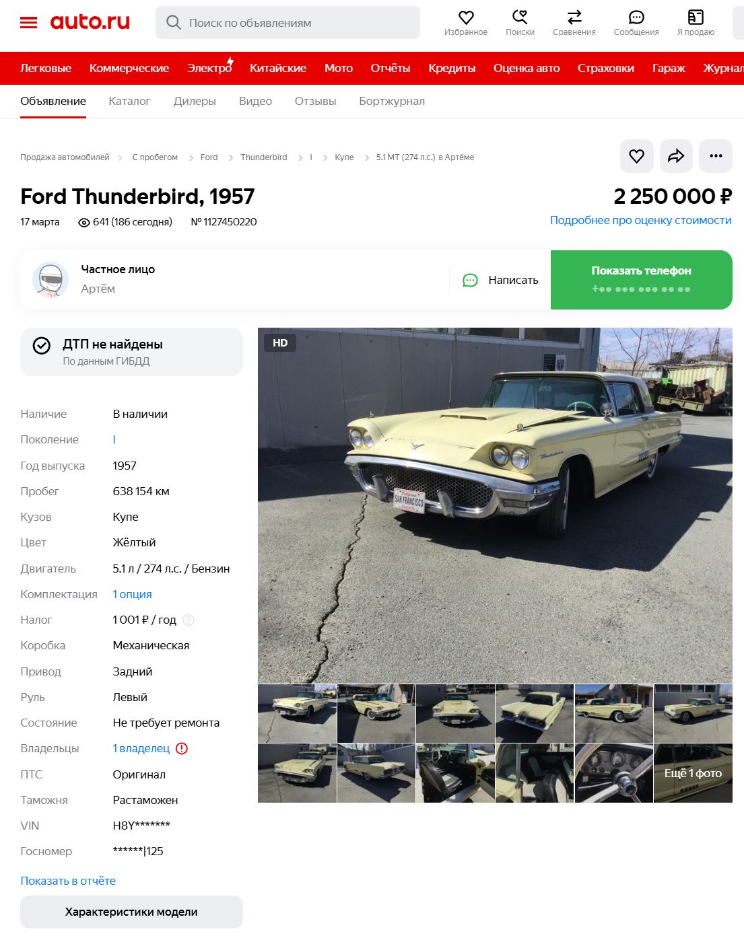Screen dimensions: 744x948
Task: Expand Характеристики модели details
Action: pyautogui.click(x=131, y=912)
